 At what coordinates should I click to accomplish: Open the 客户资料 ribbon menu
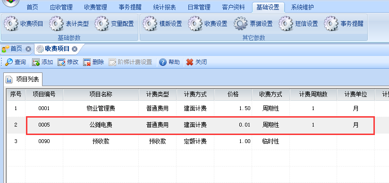pyautogui.click(x=234, y=8)
